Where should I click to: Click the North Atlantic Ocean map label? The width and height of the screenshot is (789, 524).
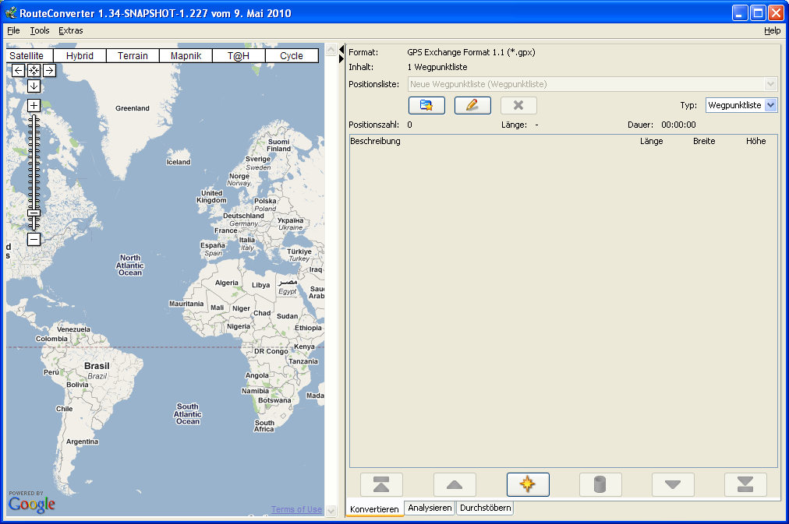tap(130, 266)
